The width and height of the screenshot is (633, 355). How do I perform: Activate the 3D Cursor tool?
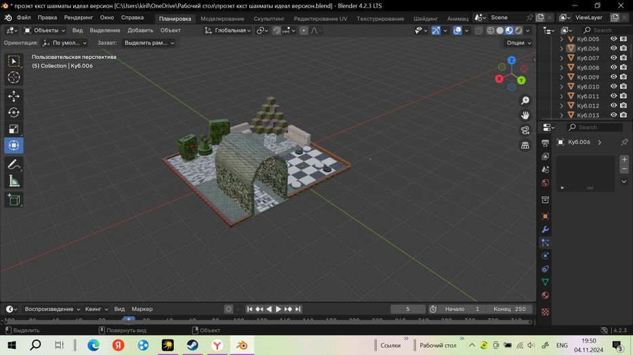[x=14, y=77]
